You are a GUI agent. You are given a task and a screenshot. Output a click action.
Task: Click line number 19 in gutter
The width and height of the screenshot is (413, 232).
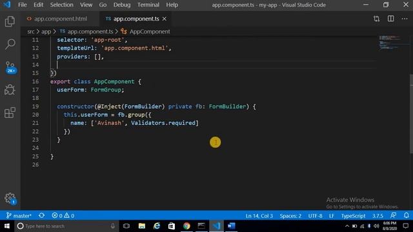(35, 106)
